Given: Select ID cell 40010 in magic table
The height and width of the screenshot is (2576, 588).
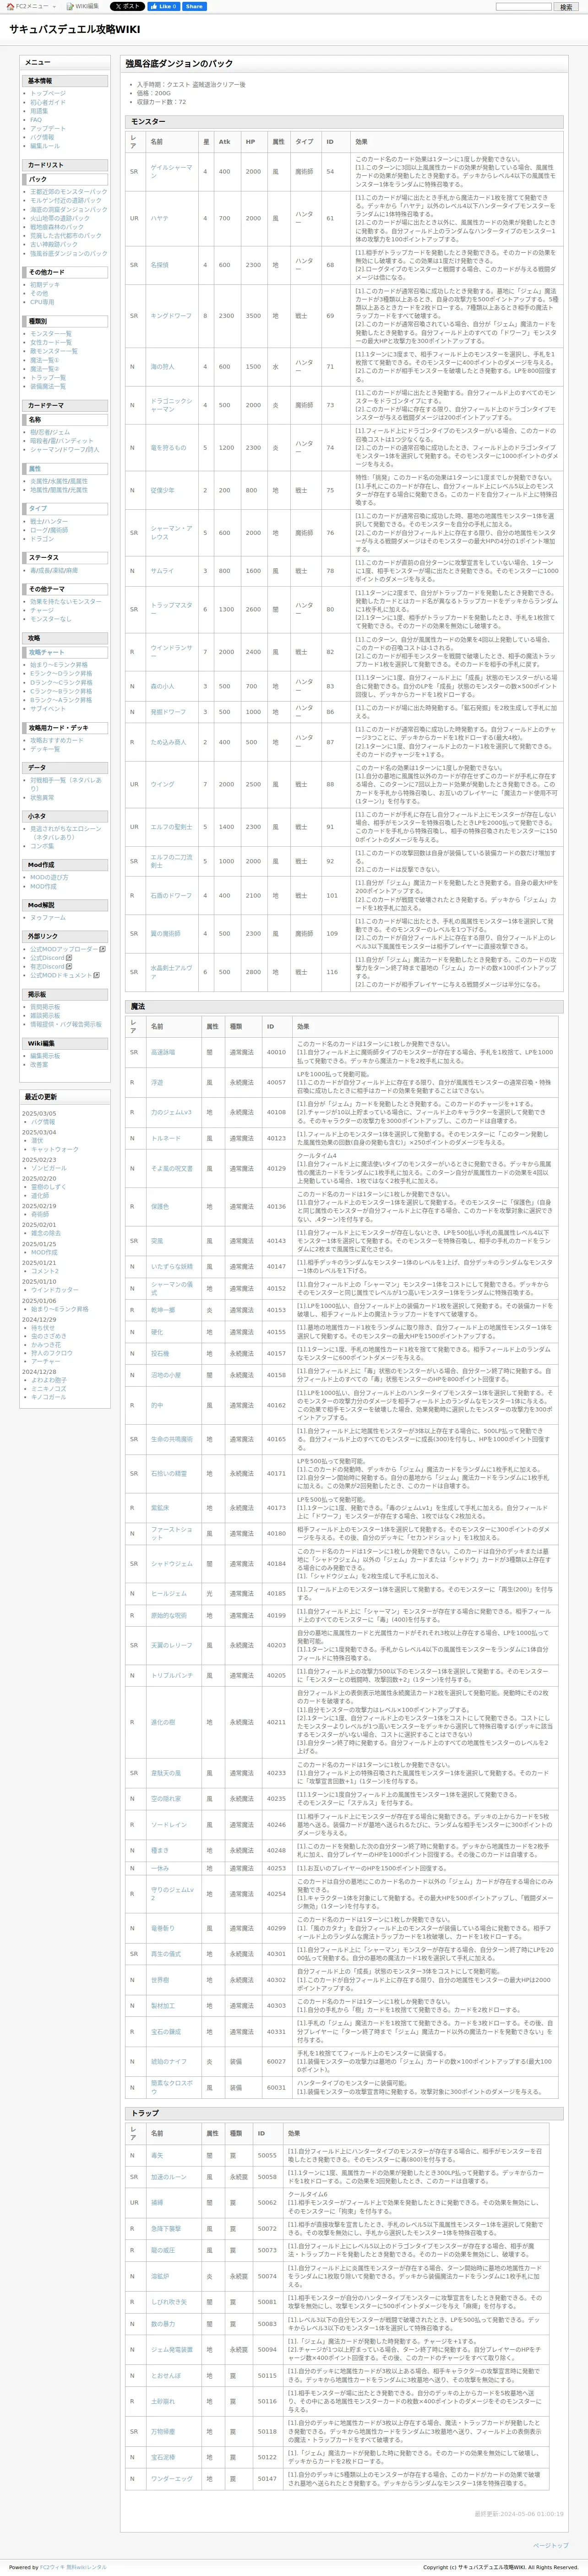Looking at the screenshot, I should [276, 1052].
